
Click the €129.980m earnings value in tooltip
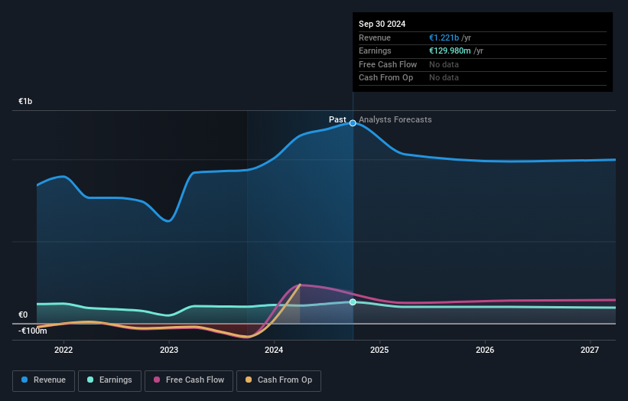click(x=450, y=51)
